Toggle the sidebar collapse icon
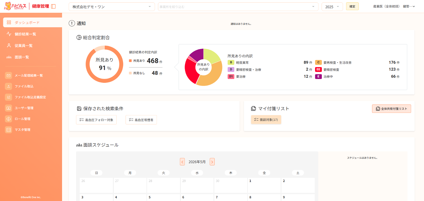The height and width of the screenshot is (201, 424). (x=53, y=6)
